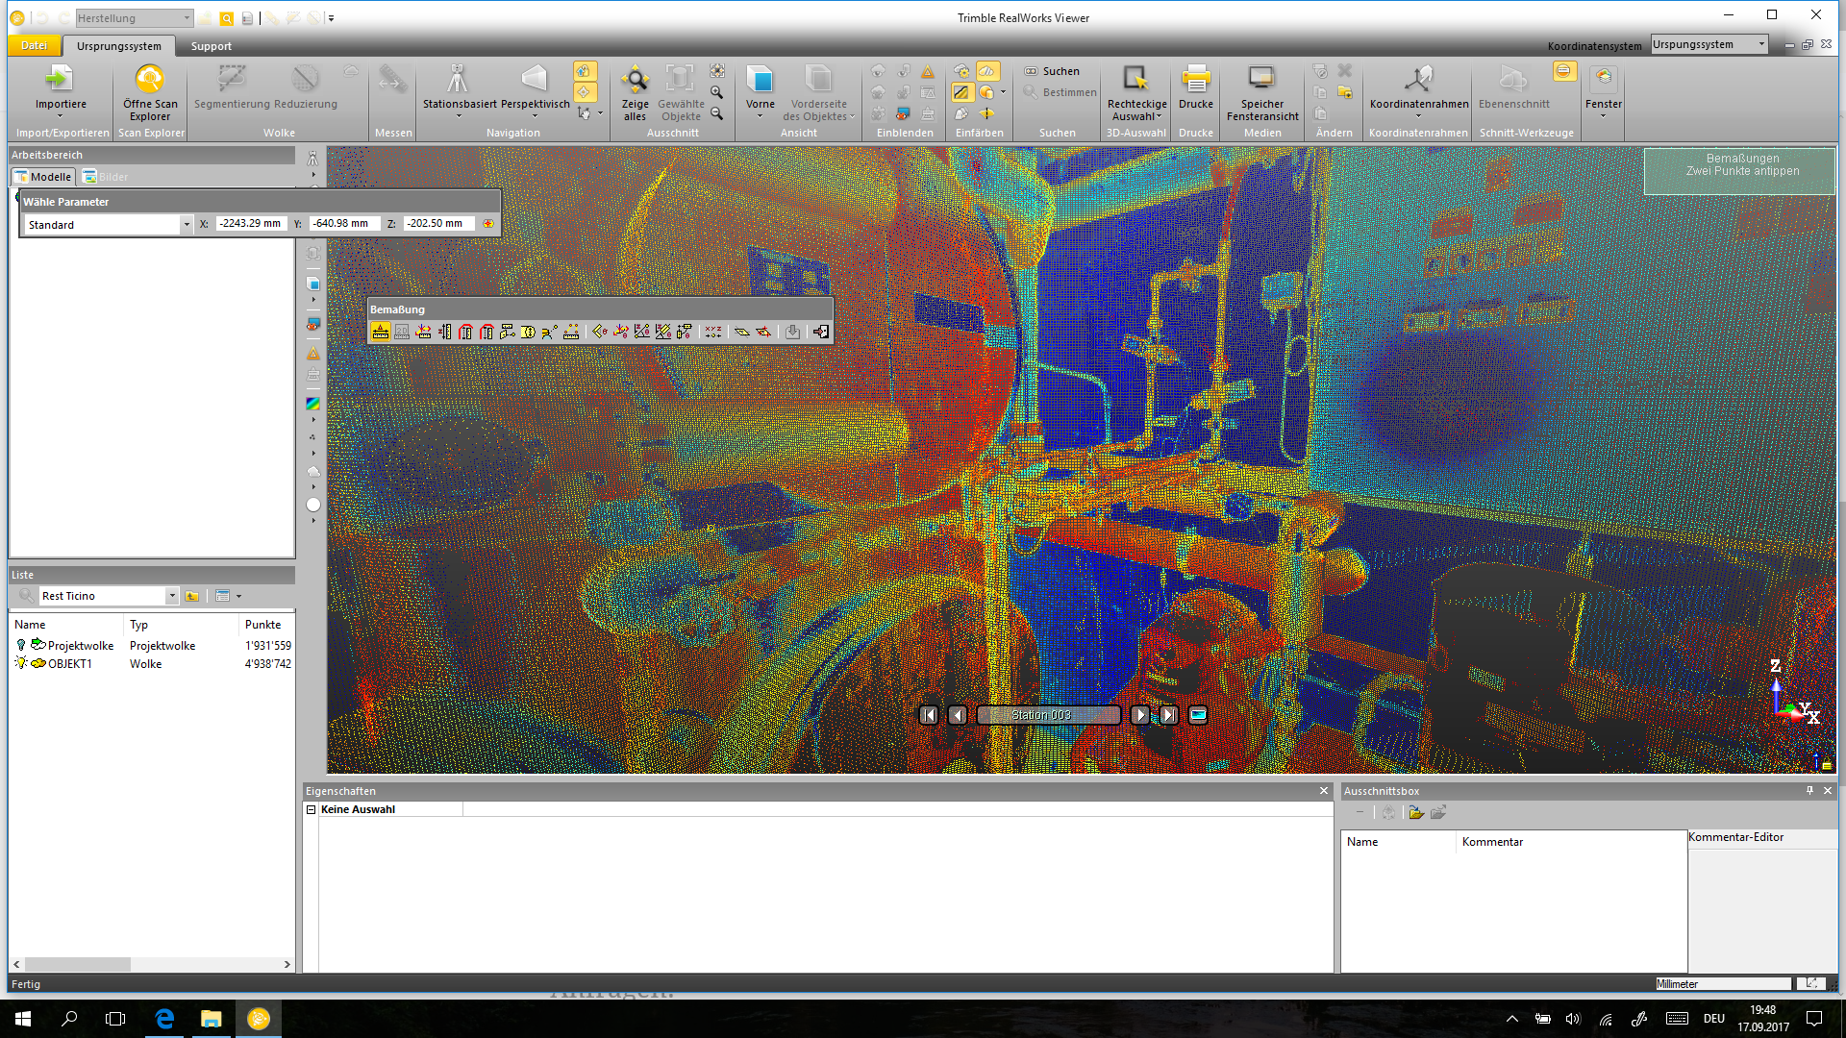Click the Drucke printer icon
This screenshot has height=1038, width=1846.
pos(1195,80)
